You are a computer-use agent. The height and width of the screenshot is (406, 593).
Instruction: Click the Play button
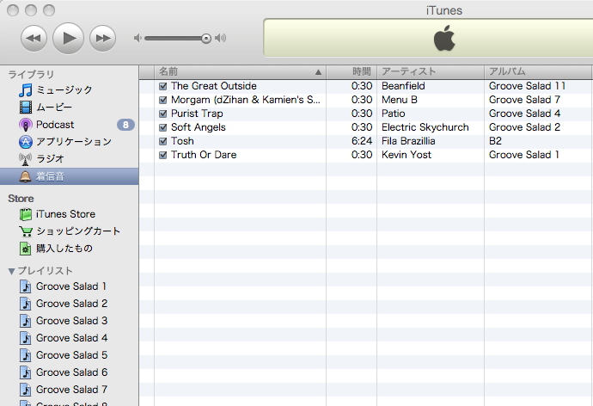pyautogui.click(x=68, y=38)
